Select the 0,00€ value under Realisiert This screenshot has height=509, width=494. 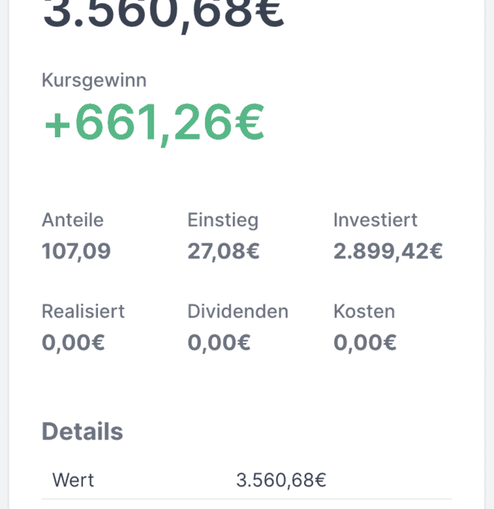(73, 343)
